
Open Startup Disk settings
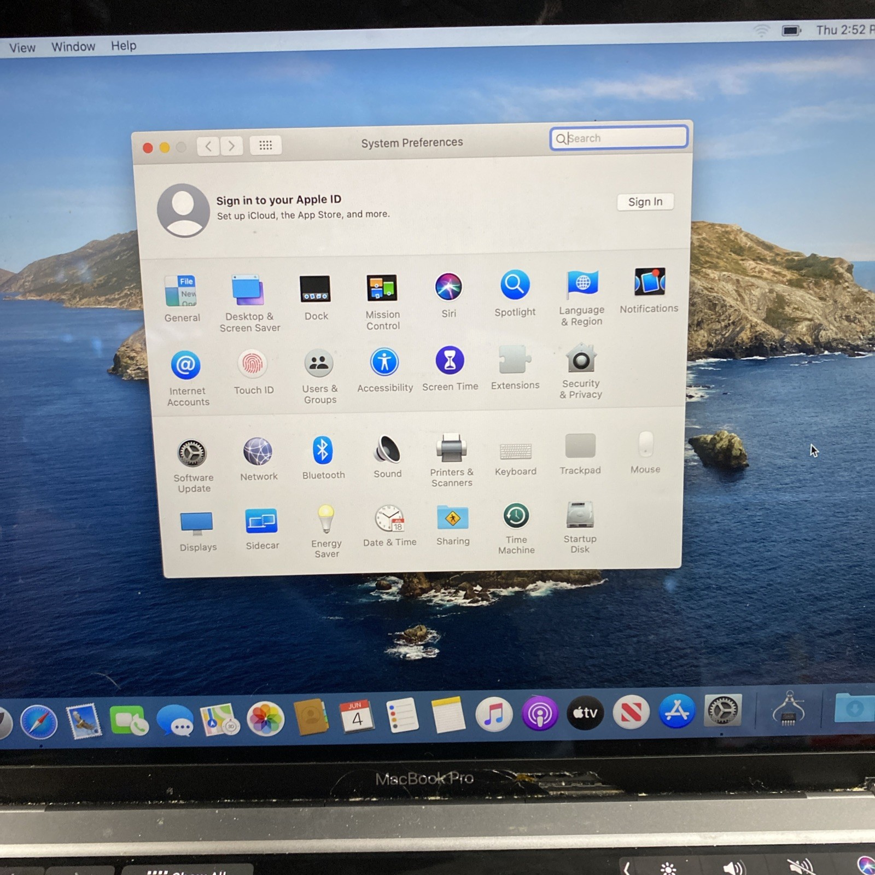pos(580,515)
